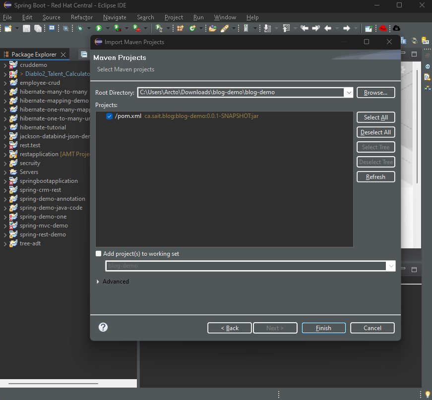
Task: Click the Browse... button
Action: [375, 93]
